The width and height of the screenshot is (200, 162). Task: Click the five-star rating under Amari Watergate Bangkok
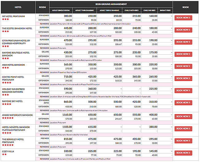pos(8,118)
